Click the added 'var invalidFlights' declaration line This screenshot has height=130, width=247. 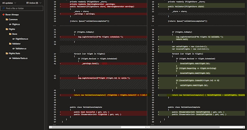(x=202, y=49)
